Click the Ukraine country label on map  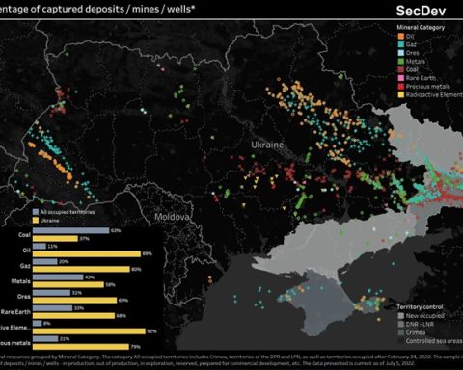coord(267,145)
